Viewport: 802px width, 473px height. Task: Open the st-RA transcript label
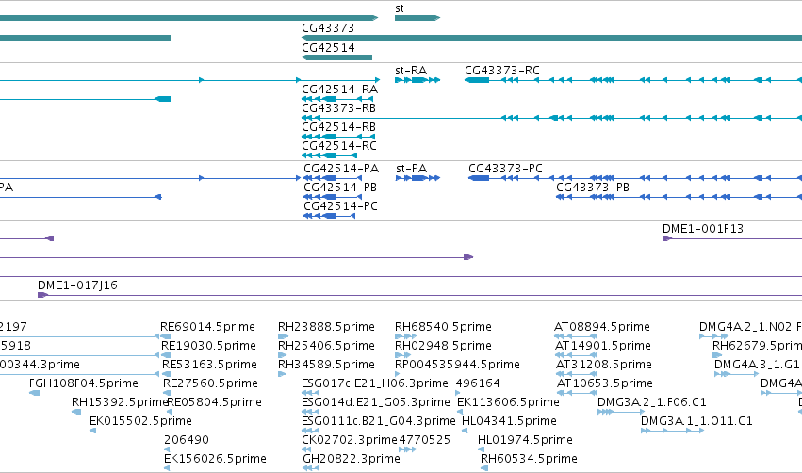[411, 71]
